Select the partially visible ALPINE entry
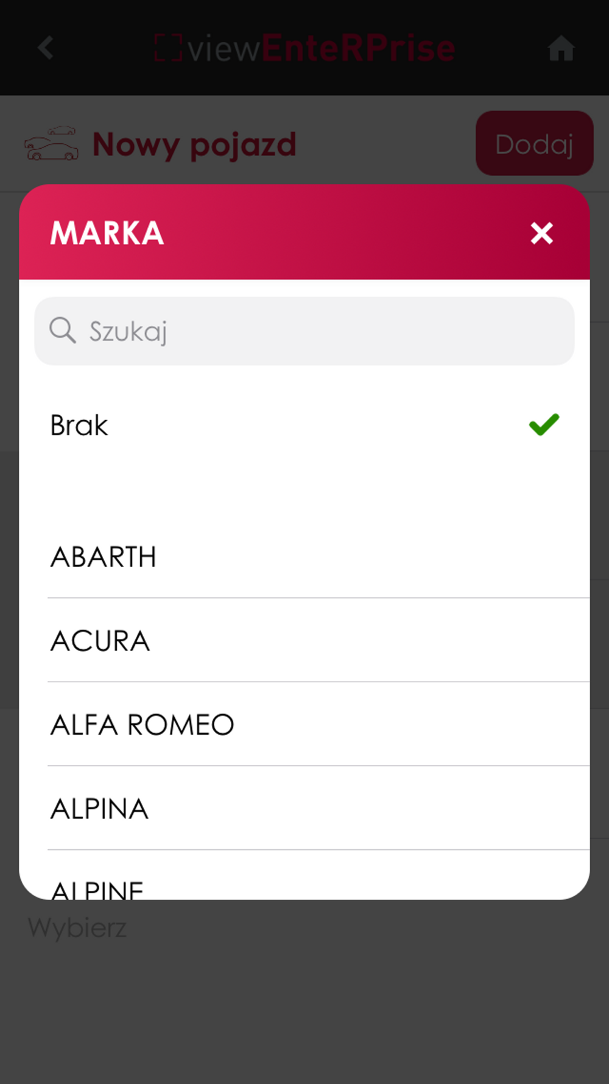The height and width of the screenshot is (1084, 609). [x=304, y=876]
